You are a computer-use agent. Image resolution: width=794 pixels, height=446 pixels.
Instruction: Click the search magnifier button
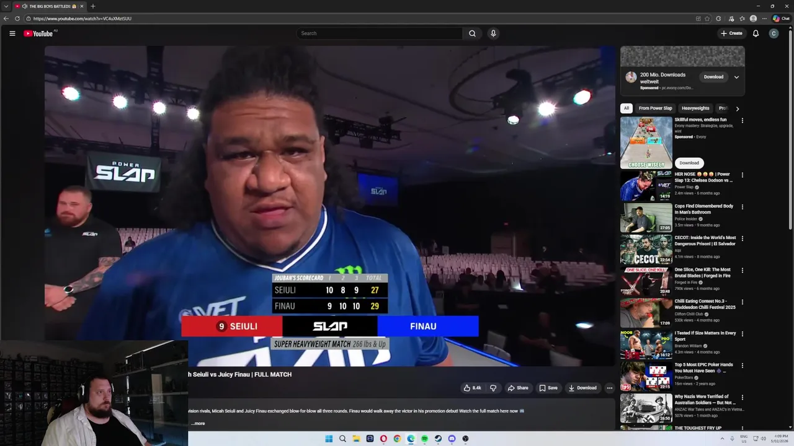(472, 33)
